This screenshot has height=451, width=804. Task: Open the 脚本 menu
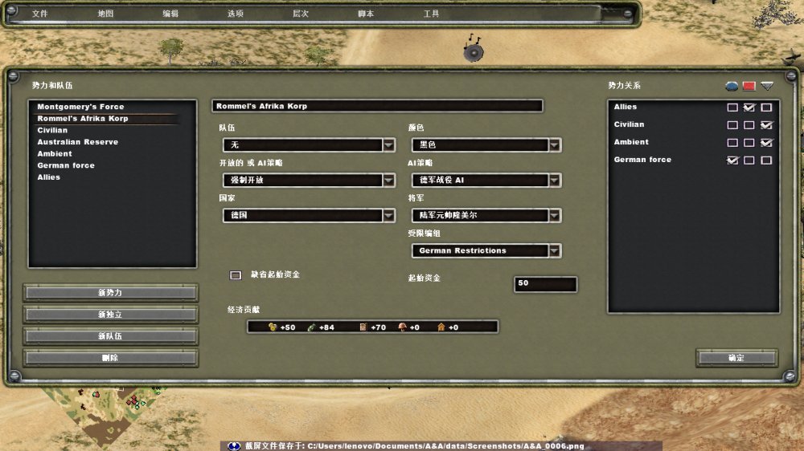click(x=366, y=14)
